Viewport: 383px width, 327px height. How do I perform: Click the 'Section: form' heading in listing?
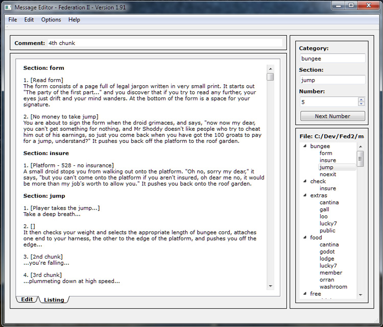(44, 68)
